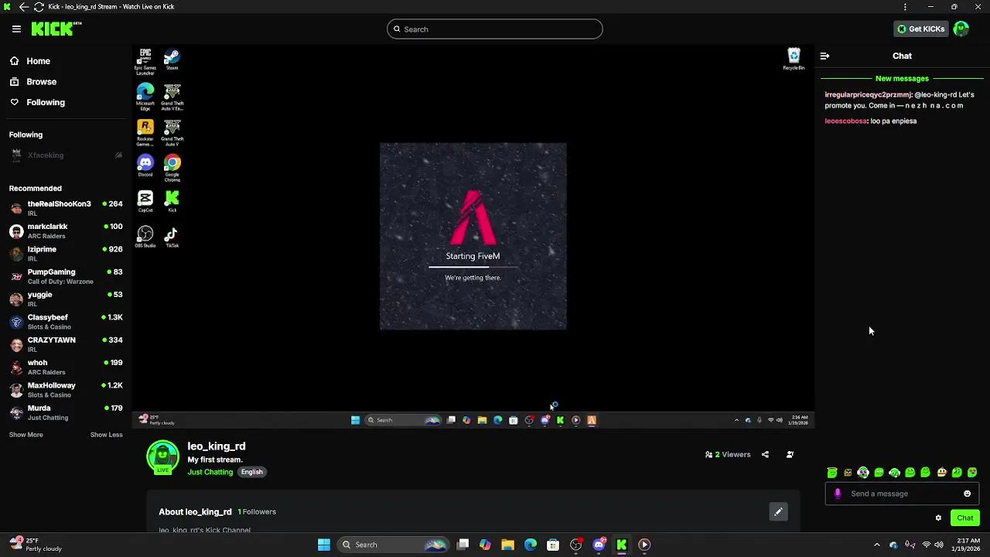Click the share stream icon
Screen dimensions: 990x557
(765, 455)
